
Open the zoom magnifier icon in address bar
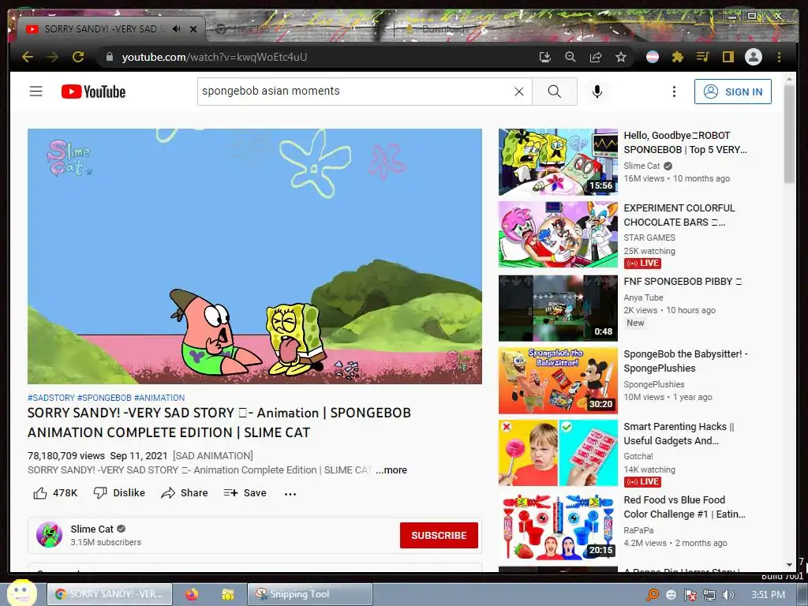pos(570,57)
